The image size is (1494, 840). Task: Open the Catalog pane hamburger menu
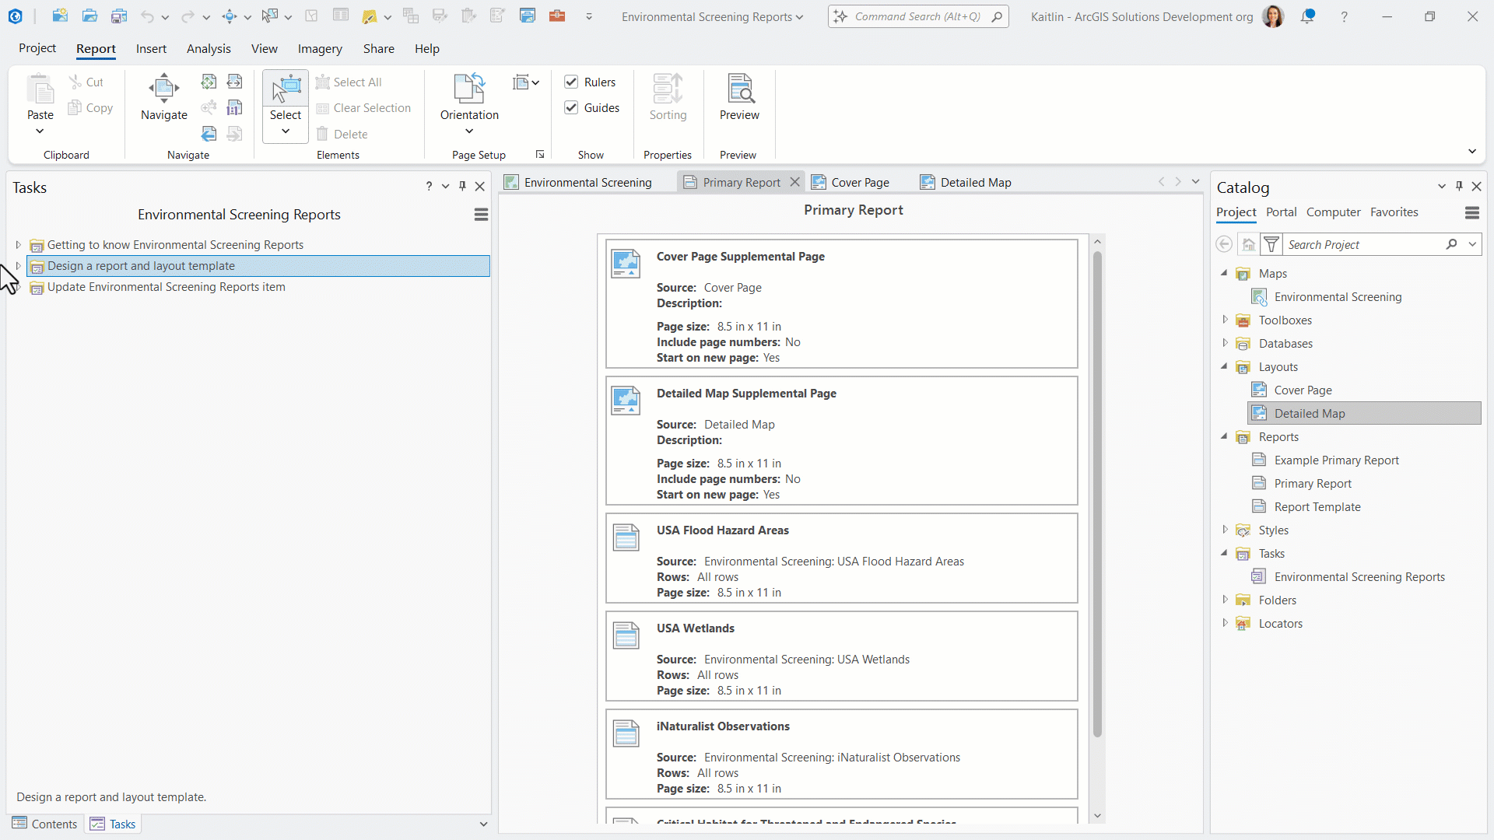(x=1471, y=212)
